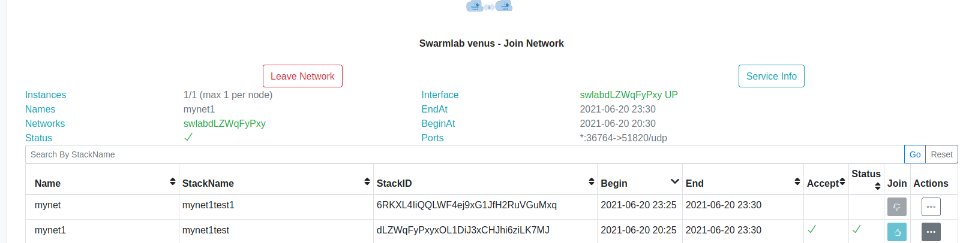Viewport: 972px width, 243px height.
Task: Open the dark Actions ellipsis menu for mynet1
Action: click(x=931, y=232)
